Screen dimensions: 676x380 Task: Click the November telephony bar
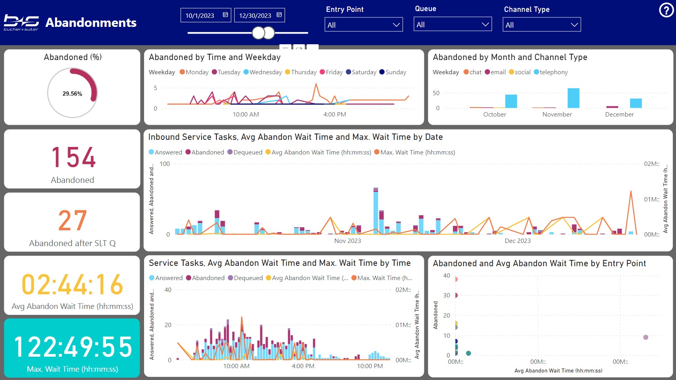click(573, 98)
